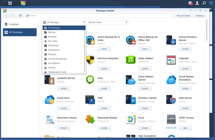215x140 pixels.
Task: Click the High Availability package title
Action: [147, 136]
